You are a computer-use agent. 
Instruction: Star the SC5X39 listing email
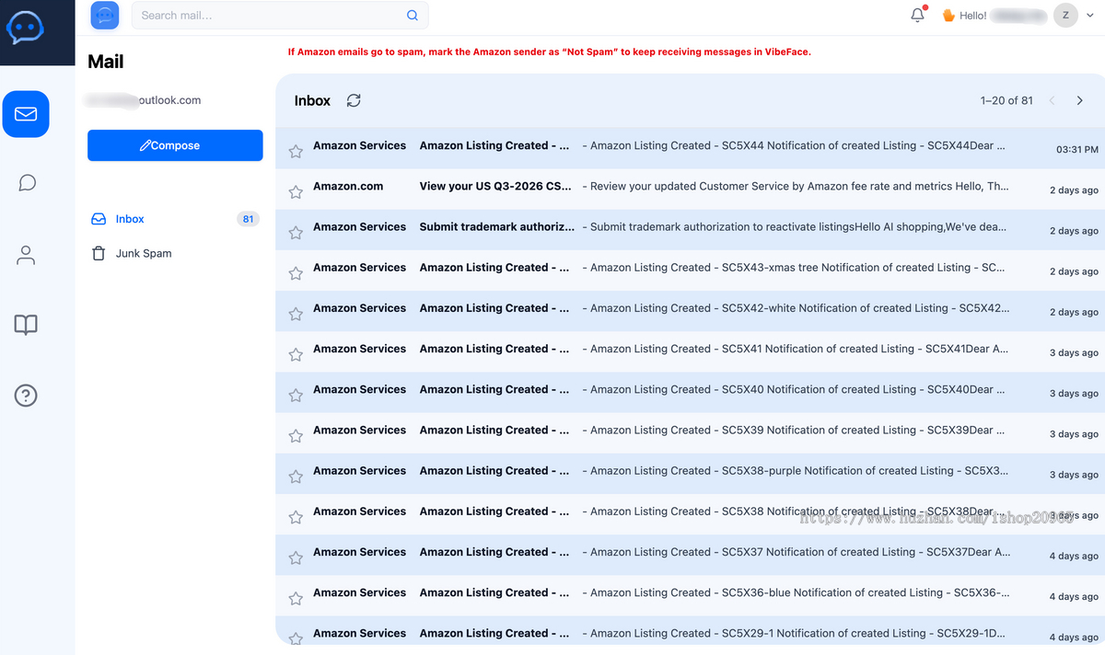296,435
